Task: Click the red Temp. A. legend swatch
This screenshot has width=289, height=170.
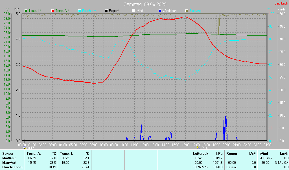Action: coord(53,11)
